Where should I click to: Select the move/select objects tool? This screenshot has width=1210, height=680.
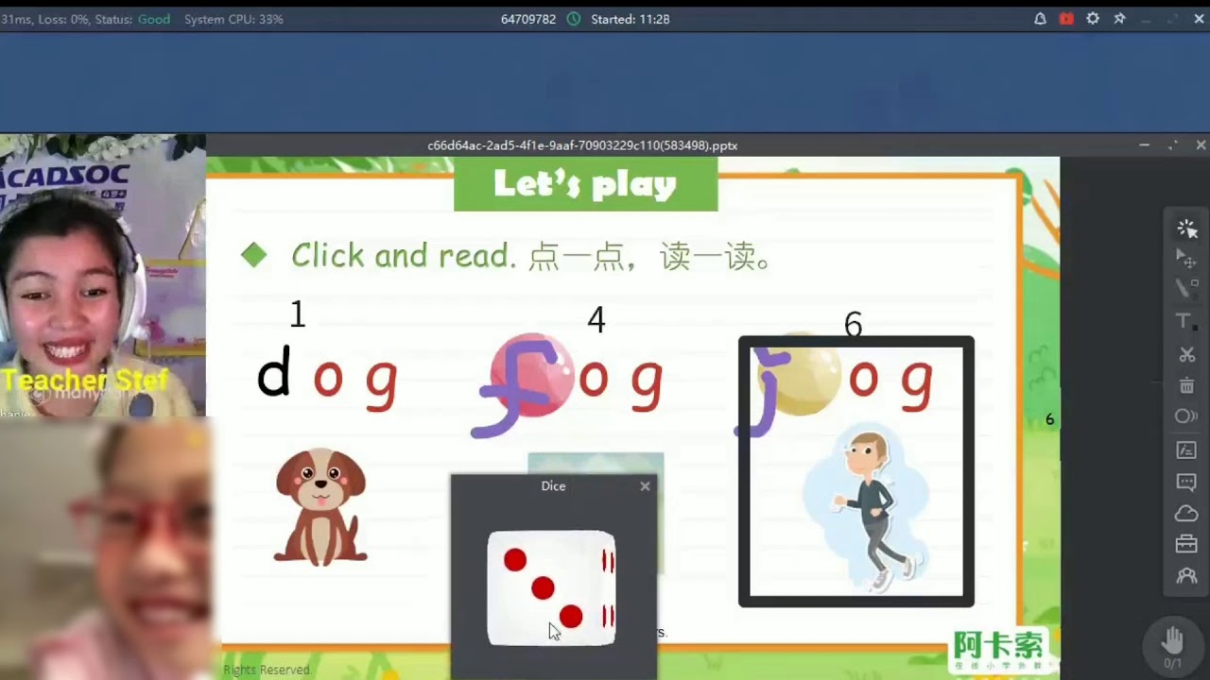[x=1186, y=257]
